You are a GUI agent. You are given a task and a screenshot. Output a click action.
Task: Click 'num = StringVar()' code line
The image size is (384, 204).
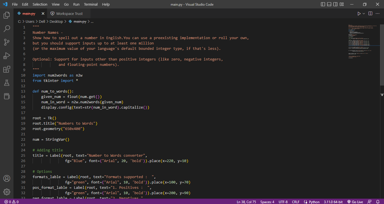pyautogui.click(x=51, y=140)
